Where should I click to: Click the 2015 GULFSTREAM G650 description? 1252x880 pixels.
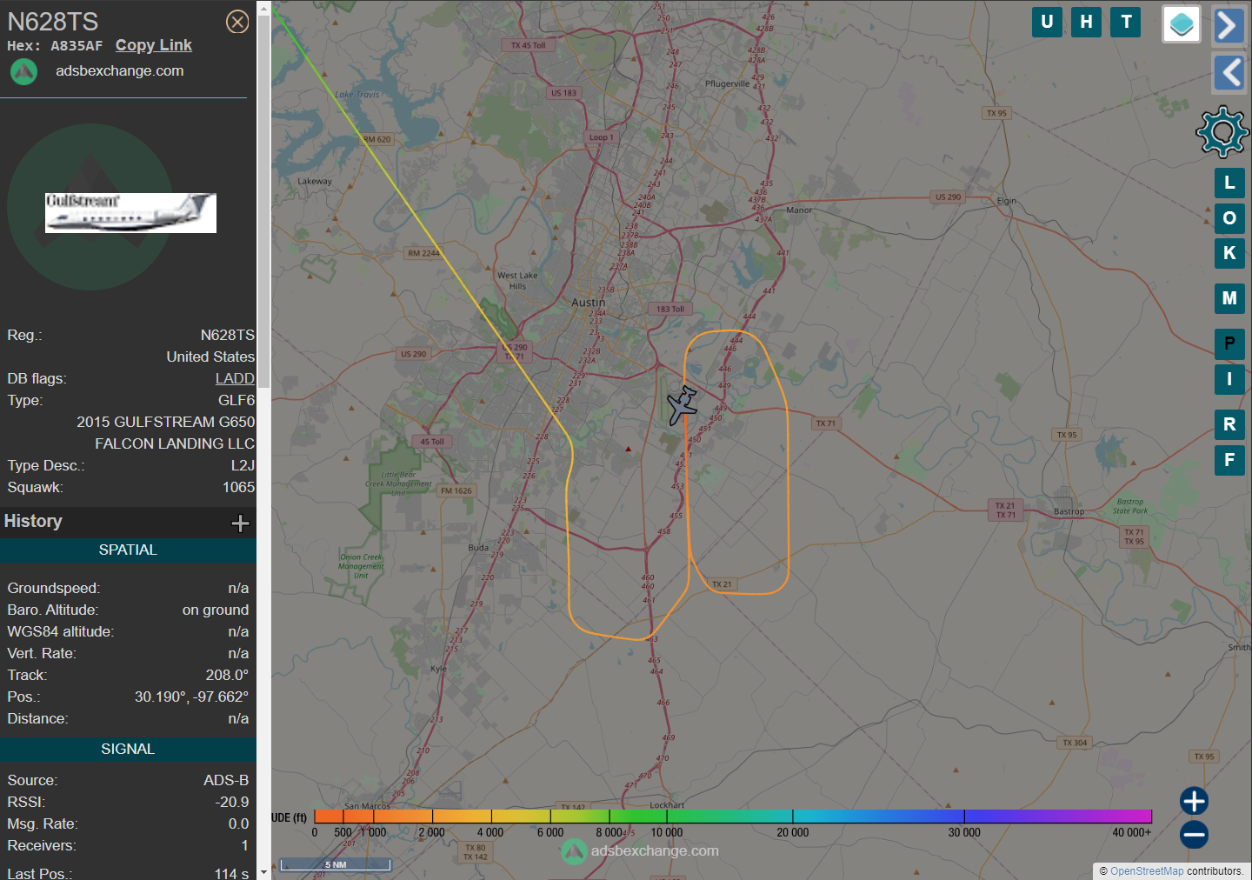(x=166, y=423)
